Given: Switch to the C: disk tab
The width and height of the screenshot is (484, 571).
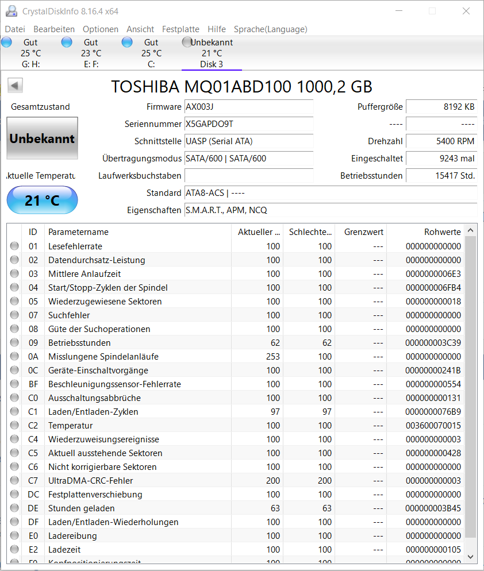Looking at the screenshot, I should tap(151, 53).
